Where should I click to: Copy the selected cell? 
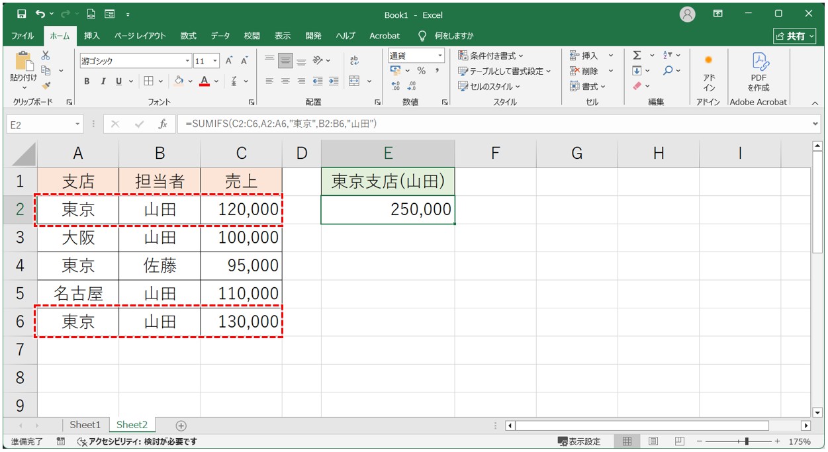pos(46,71)
